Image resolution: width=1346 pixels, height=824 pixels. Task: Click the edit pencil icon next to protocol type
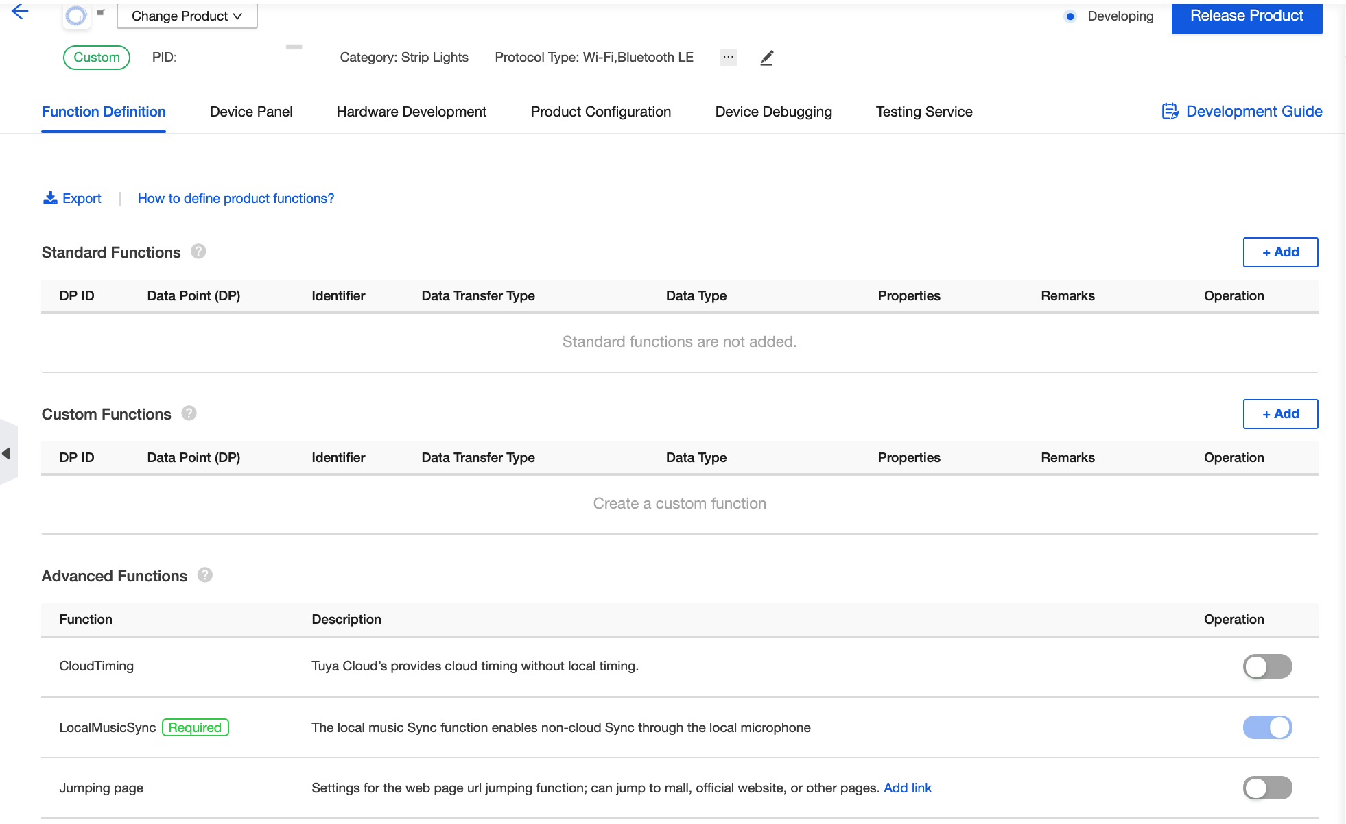(766, 58)
